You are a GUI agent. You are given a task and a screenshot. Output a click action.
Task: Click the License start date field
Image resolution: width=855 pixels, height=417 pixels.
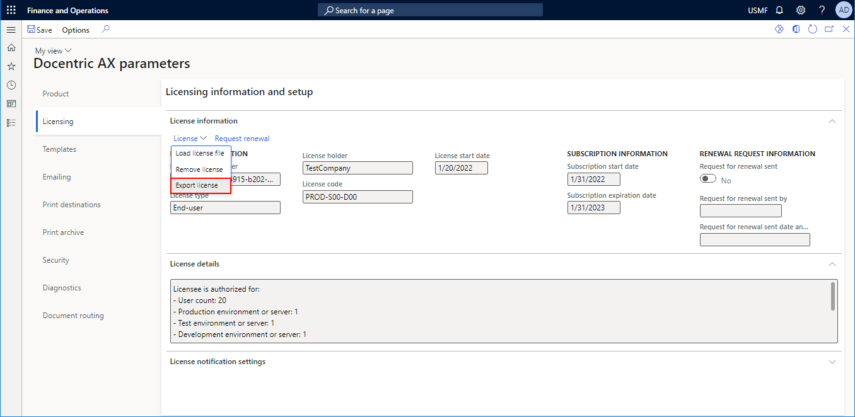461,168
